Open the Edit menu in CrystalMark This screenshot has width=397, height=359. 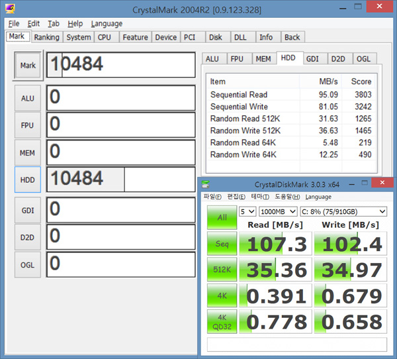click(34, 24)
